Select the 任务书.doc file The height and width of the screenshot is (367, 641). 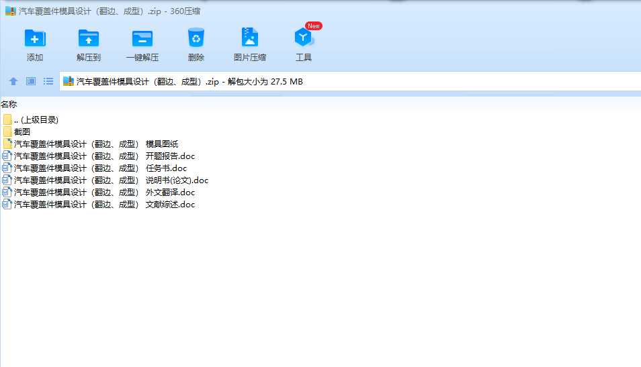pos(95,168)
